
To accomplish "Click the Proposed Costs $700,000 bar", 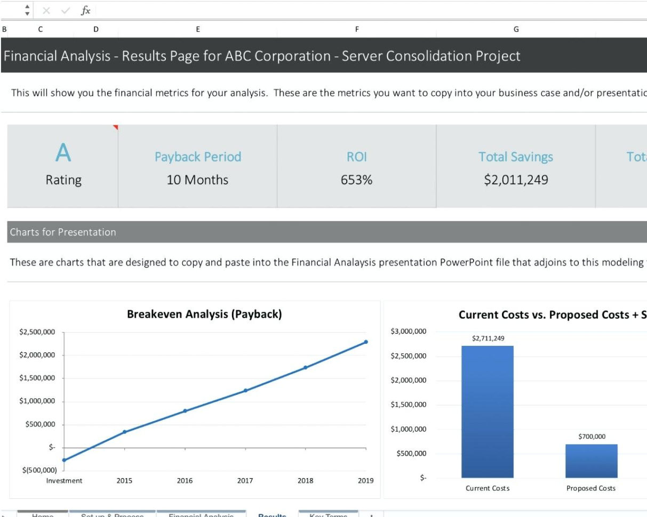I will (x=591, y=461).
